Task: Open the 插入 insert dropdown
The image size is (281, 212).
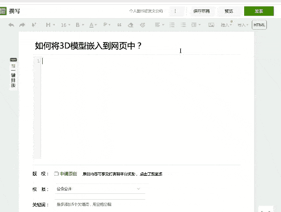Action: click(227, 25)
